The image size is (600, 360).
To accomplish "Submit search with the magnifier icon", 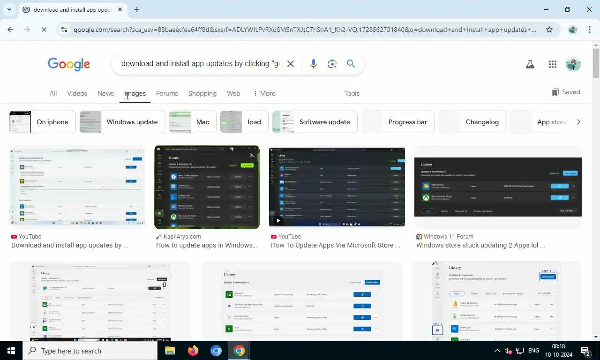I will coord(351,64).
